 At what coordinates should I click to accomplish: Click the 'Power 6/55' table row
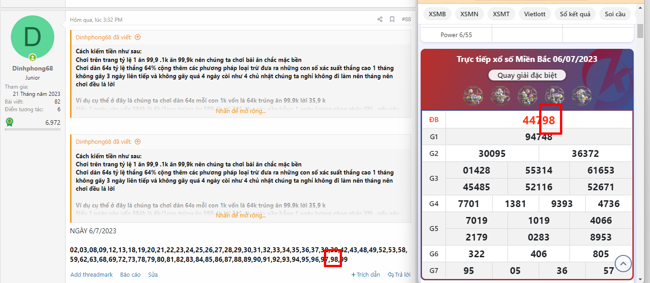527,35
